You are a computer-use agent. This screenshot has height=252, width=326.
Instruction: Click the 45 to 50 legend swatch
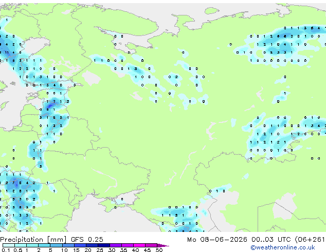click(151, 245)
